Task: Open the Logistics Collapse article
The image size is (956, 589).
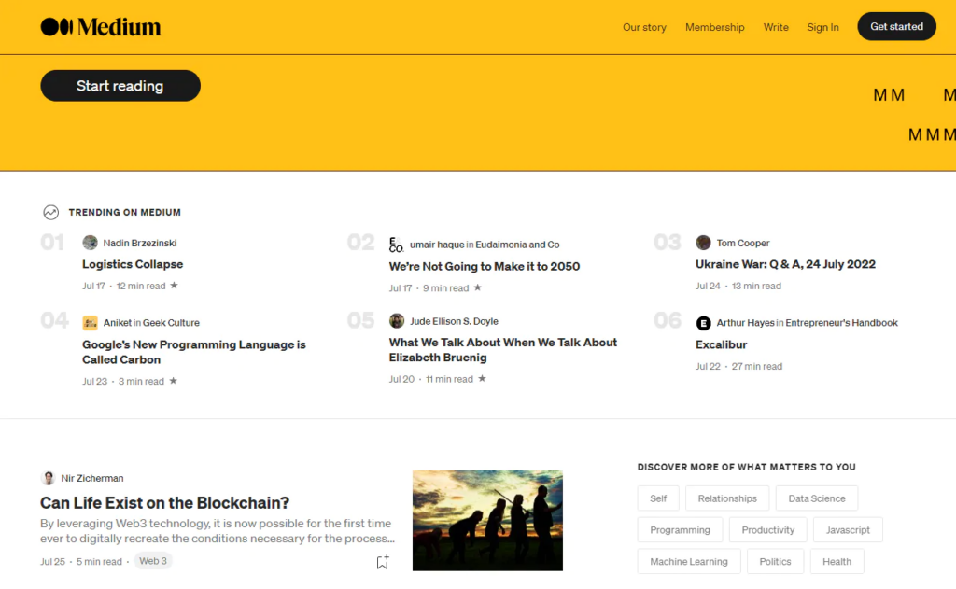Action: [x=133, y=264]
